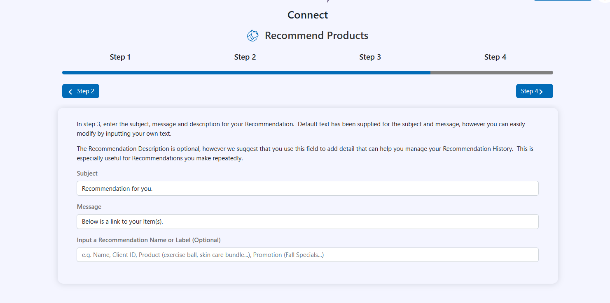Click the blue filled portion of progress bar
Image resolution: width=610 pixels, height=303 pixels.
click(x=246, y=73)
